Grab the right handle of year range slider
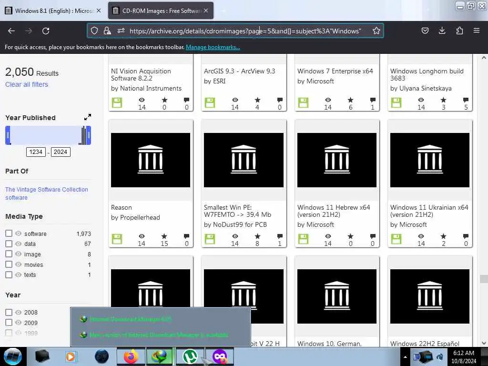The image size is (488, 366). 89,135
